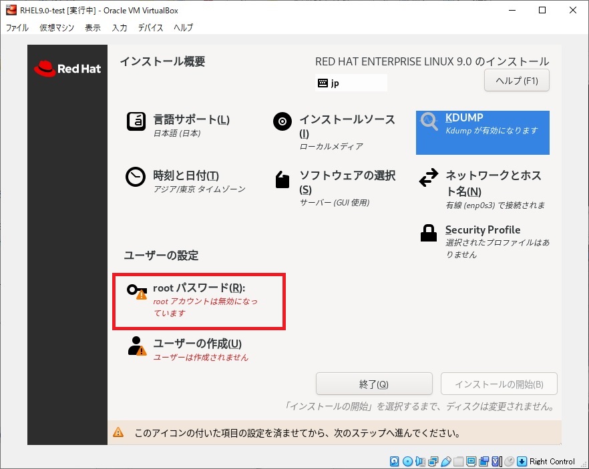589x469 pixels.
Task: Click the 'root アカウントは無効になっています' status text
Action: (x=206, y=307)
